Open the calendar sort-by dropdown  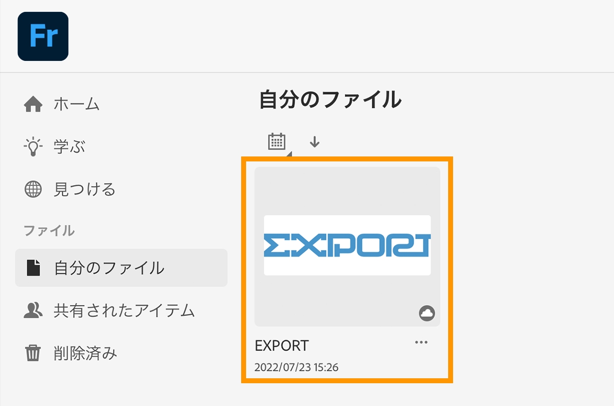277,142
